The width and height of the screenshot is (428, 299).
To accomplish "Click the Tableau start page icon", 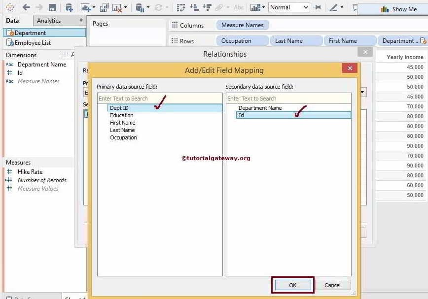I will pyautogui.click(x=10, y=7).
